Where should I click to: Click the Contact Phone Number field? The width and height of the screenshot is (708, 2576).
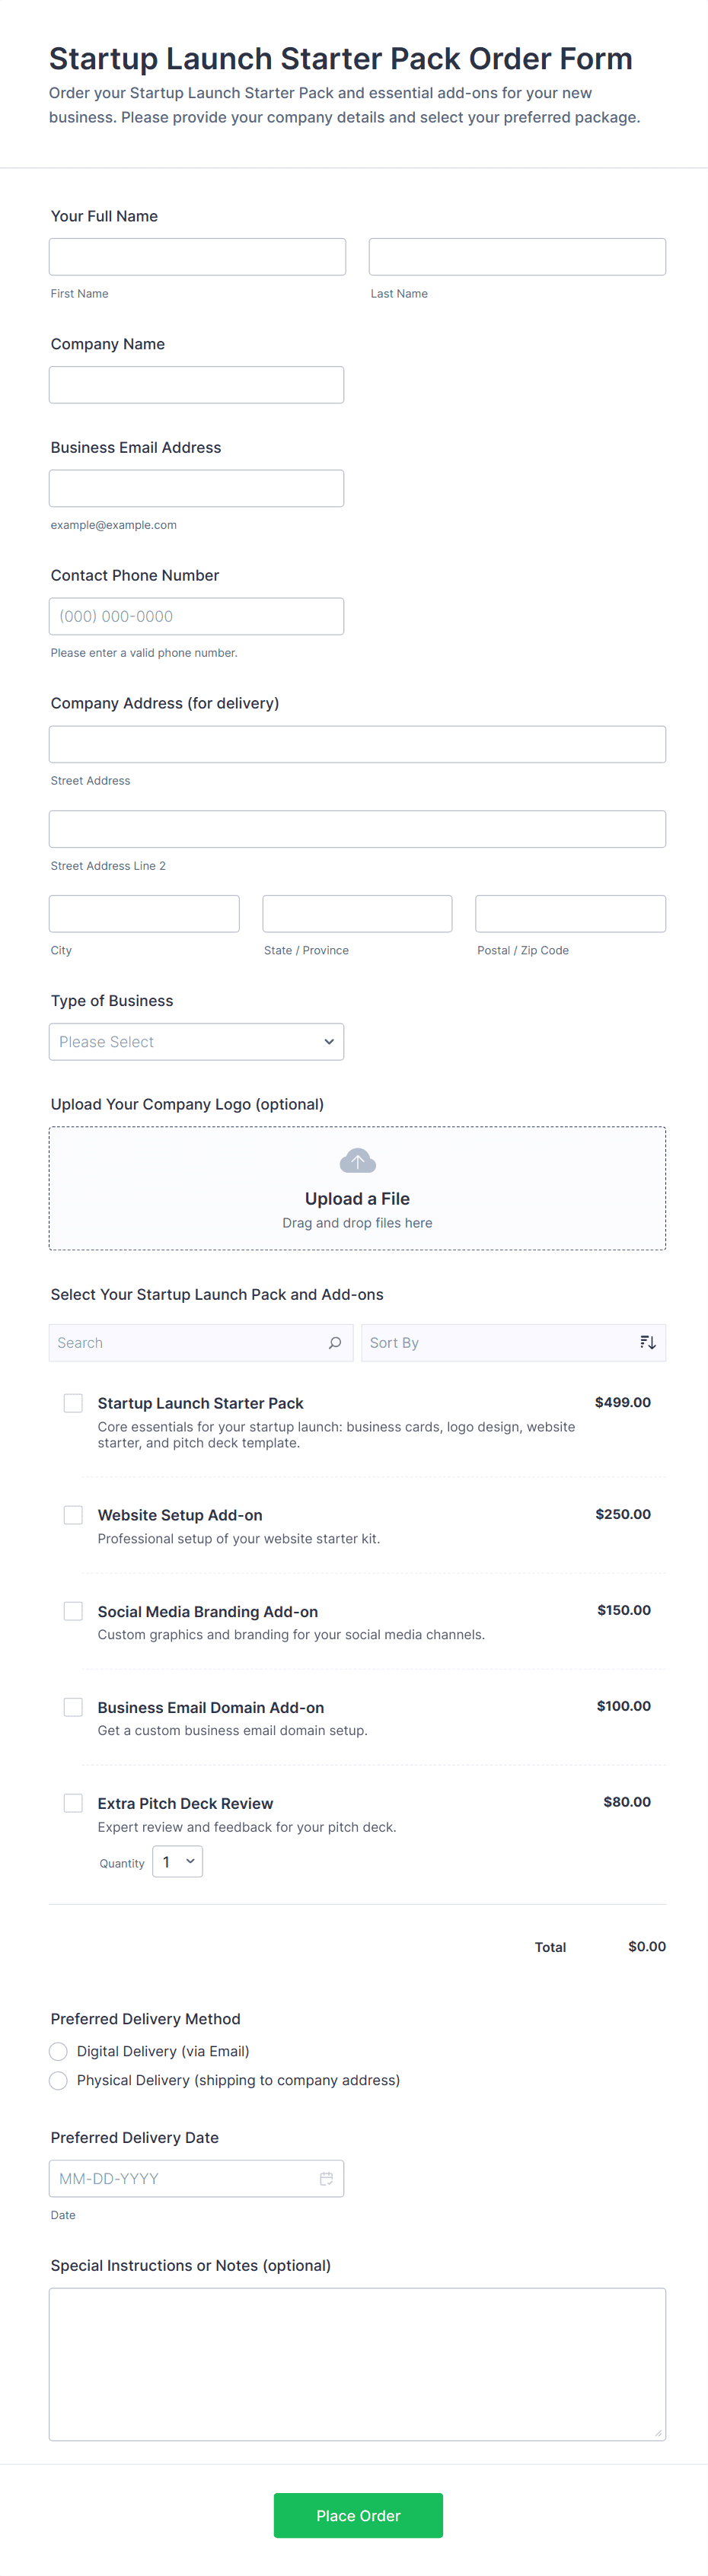196,616
